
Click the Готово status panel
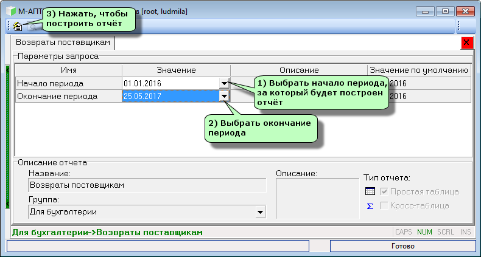pyautogui.click(x=403, y=246)
